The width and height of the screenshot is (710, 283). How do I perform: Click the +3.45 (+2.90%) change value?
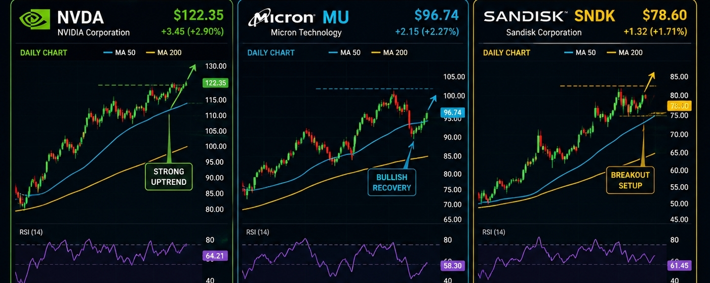coord(192,31)
